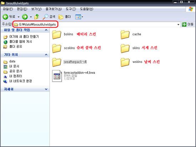Click the wskins folder name label
Viewport: 196px width, 147px height.
pyautogui.click(x=137, y=62)
